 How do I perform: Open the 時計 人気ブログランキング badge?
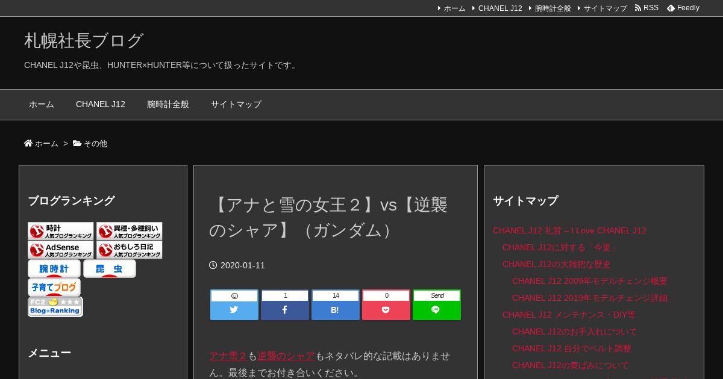click(61, 232)
